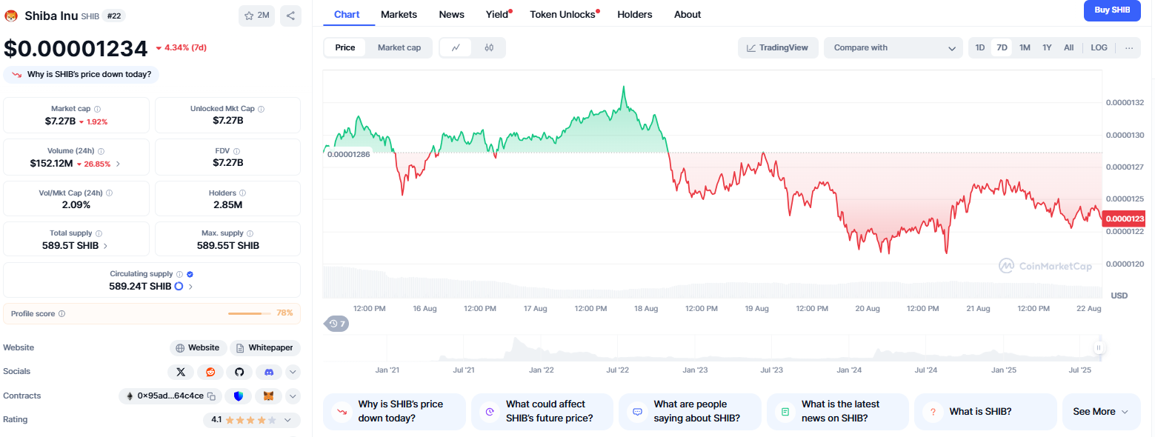
Task: Switch to the Holders tab
Action: [635, 14]
